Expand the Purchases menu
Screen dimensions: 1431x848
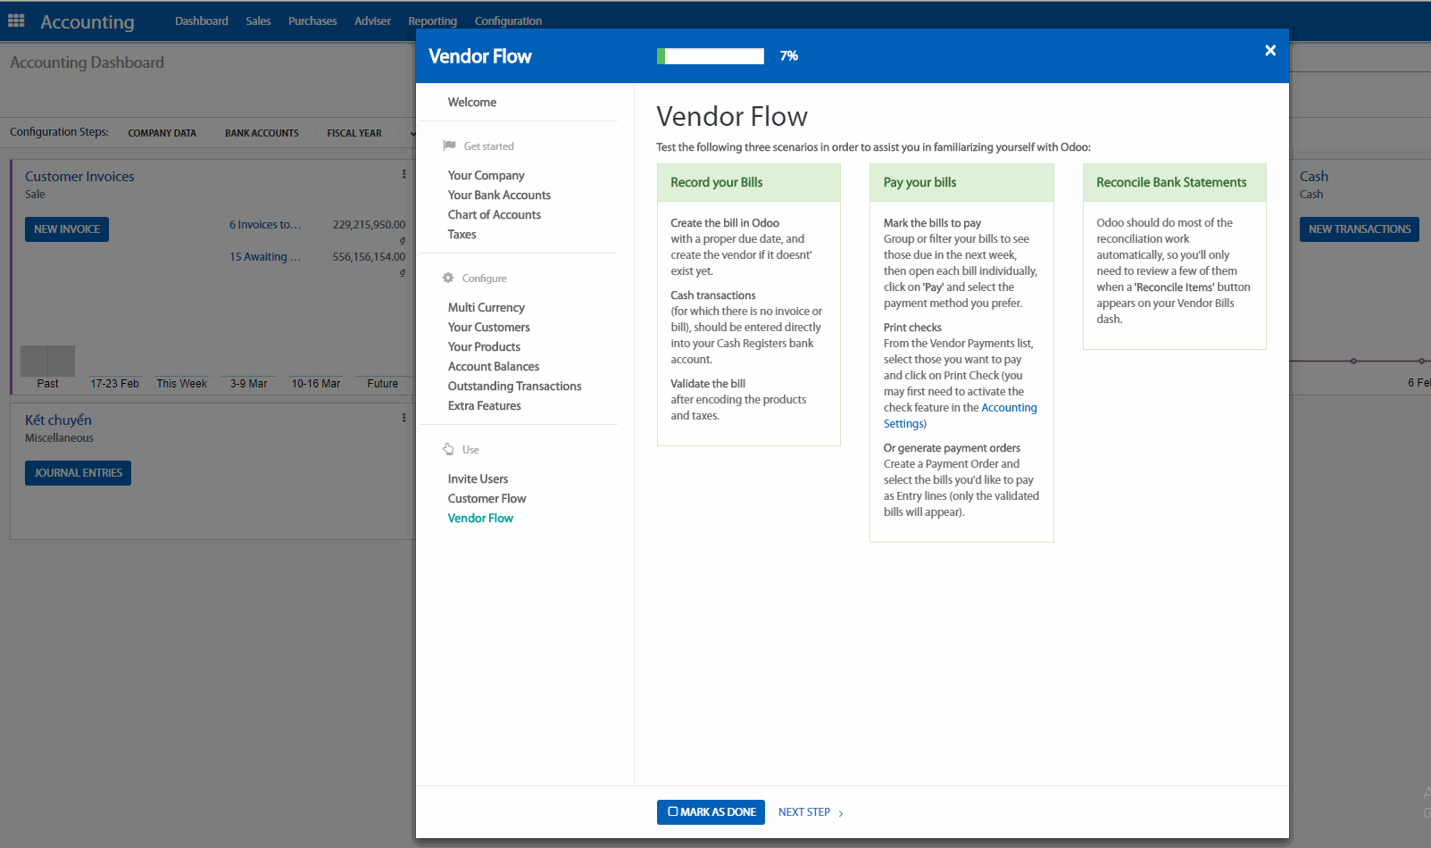click(312, 21)
